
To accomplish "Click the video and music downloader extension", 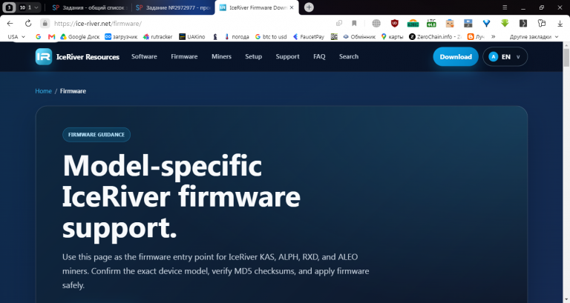I will click(x=468, y=24).
